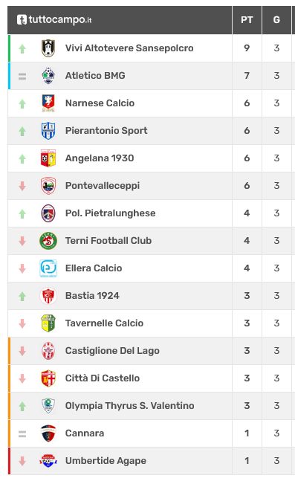Image resolution: width=295 pixels, height=481 pixels.
Task: Open the Pol. Pietralunghese team link
Action: click(x=111, y=213)
